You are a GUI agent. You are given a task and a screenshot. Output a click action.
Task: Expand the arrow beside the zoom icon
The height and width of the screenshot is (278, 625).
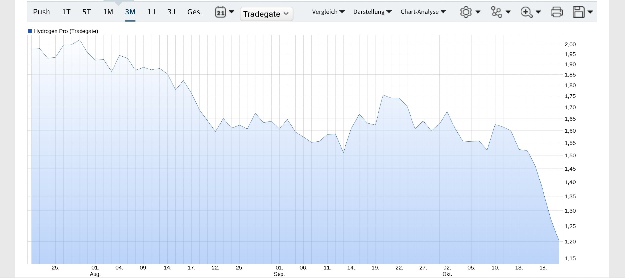(x=538, y=12)
